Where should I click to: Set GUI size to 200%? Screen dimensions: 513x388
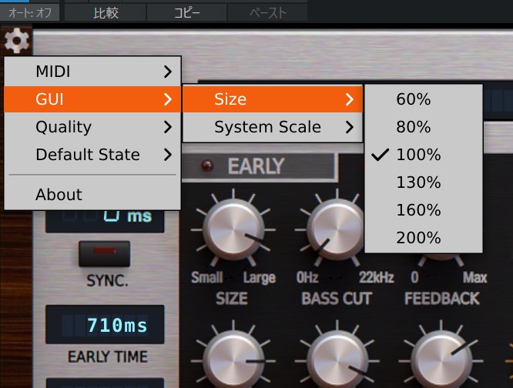click(418, 238)
